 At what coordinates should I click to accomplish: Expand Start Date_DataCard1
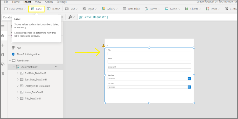[18, 80]
